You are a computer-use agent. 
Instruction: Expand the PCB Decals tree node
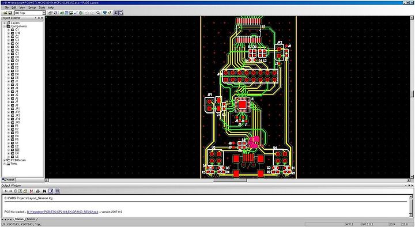tap(4, 160)
